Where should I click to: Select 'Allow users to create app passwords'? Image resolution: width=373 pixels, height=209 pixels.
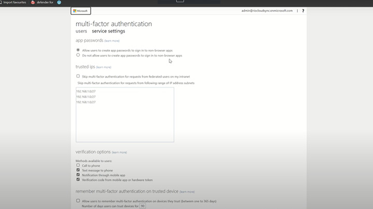pyautogui.click(x=78, y=50)
